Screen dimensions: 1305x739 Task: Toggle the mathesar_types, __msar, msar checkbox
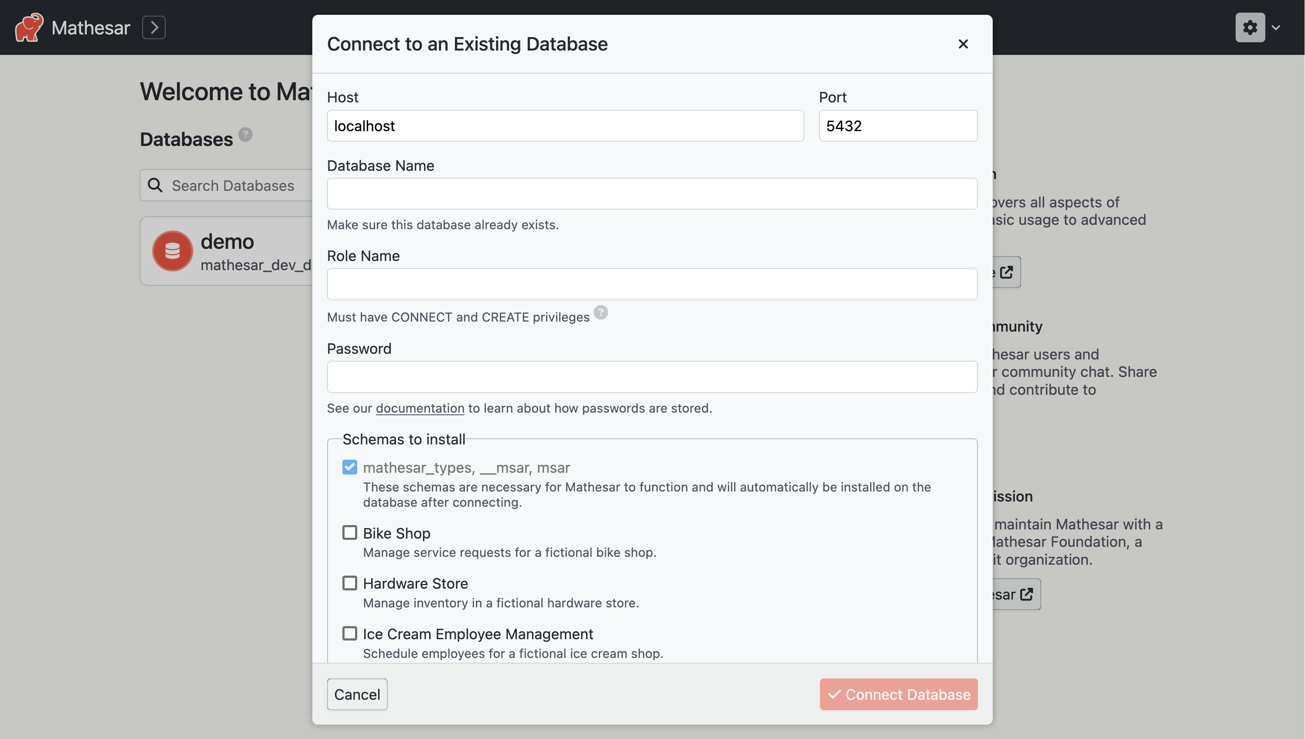coord(349,468)
